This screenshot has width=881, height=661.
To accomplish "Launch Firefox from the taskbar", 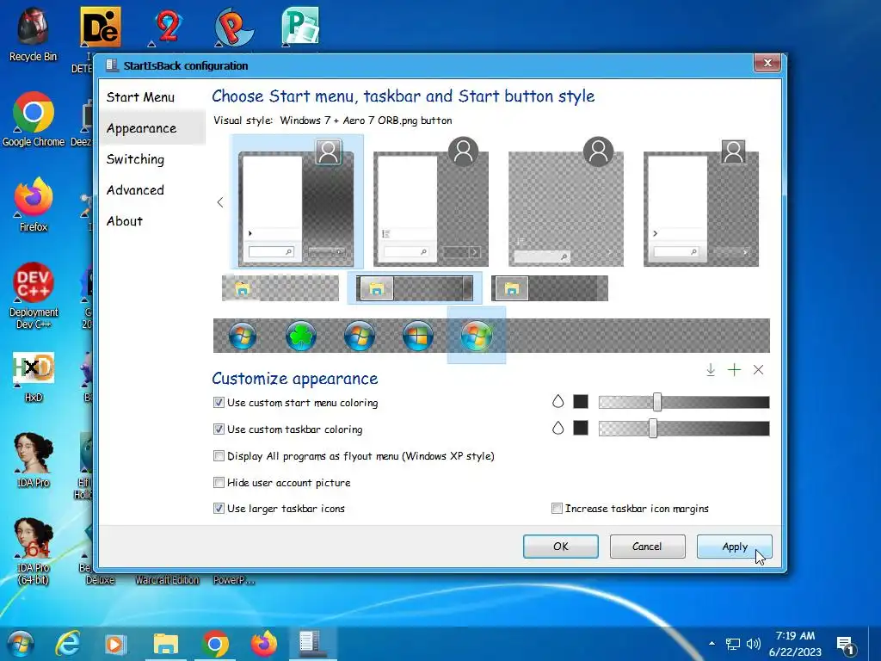I will (x=264, y=644).
